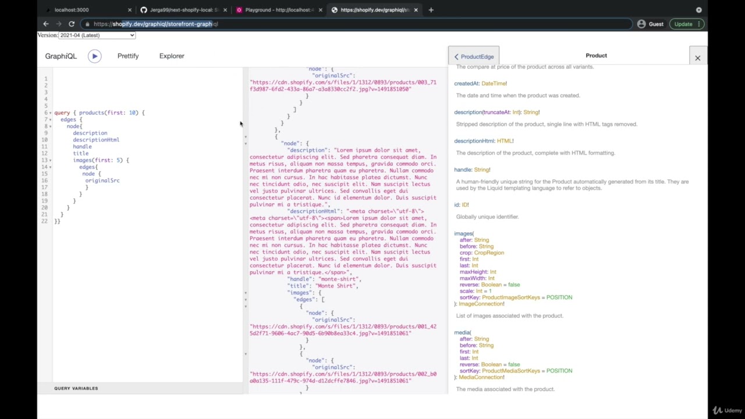Click the Product heading in docs panel
This screenshot has width=745, height=419.
[x=596, y=55]
